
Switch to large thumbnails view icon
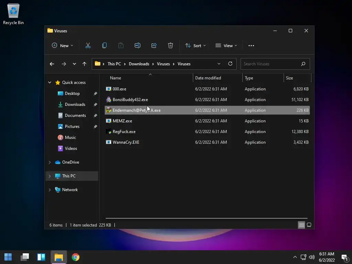[x=309, y=225]
